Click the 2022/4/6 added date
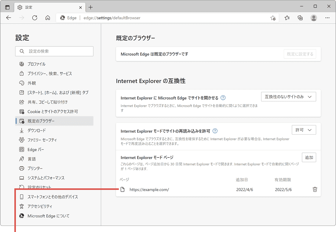Screen dimensions: 336x232 click(244, 190)
